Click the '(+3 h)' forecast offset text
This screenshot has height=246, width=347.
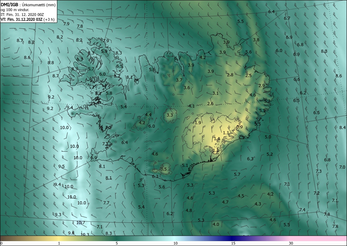(x=49, y=19)
